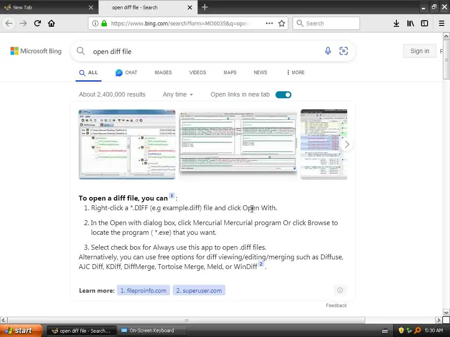The image size is (450, 337).
Task: Switch to the MAPS tab
Action: (x=230, y=72)
